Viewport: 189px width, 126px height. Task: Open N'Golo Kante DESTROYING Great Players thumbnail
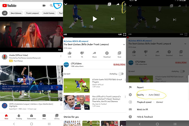[x=77, y=85]
